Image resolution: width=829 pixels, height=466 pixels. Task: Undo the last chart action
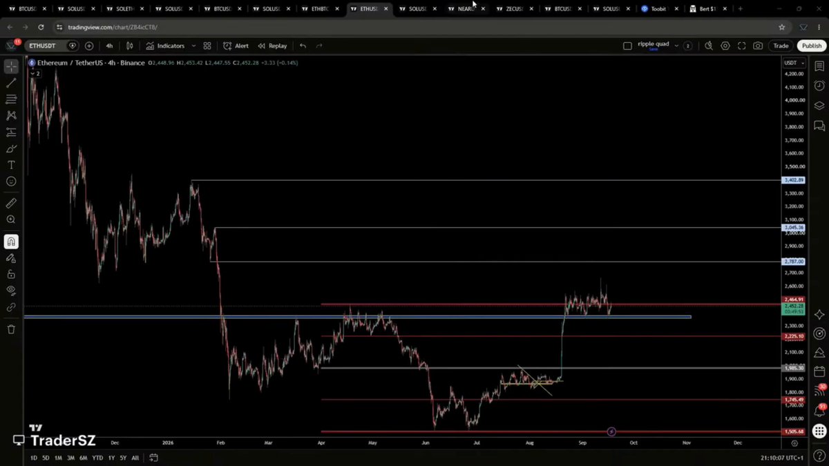point(303,46)
